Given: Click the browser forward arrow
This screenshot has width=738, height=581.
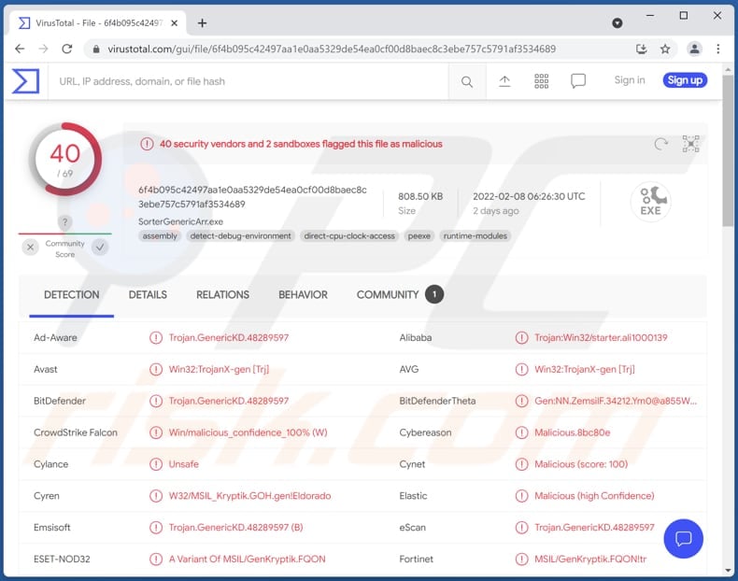Looking at the screenshot, I should (43, 49).
